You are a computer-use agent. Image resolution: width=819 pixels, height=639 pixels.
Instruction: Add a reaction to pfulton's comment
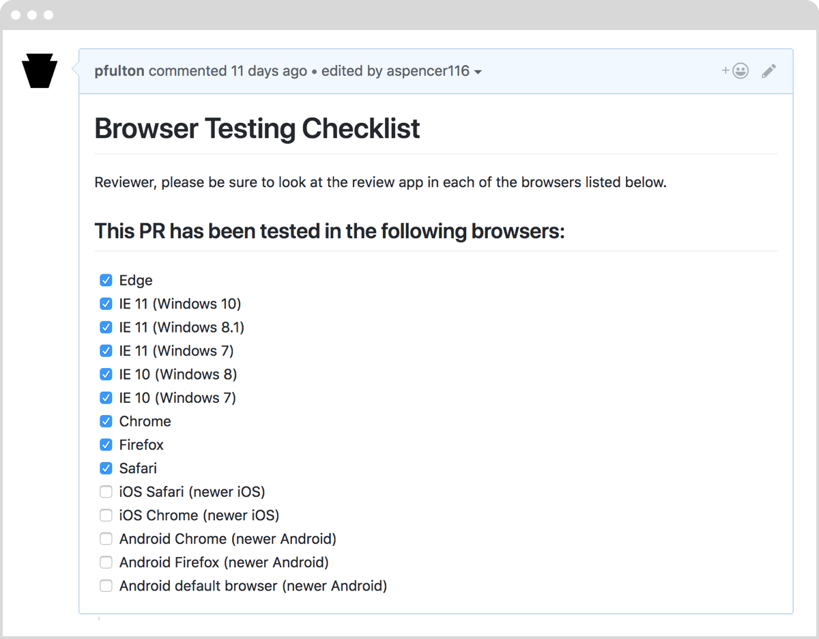pos(736,71)
